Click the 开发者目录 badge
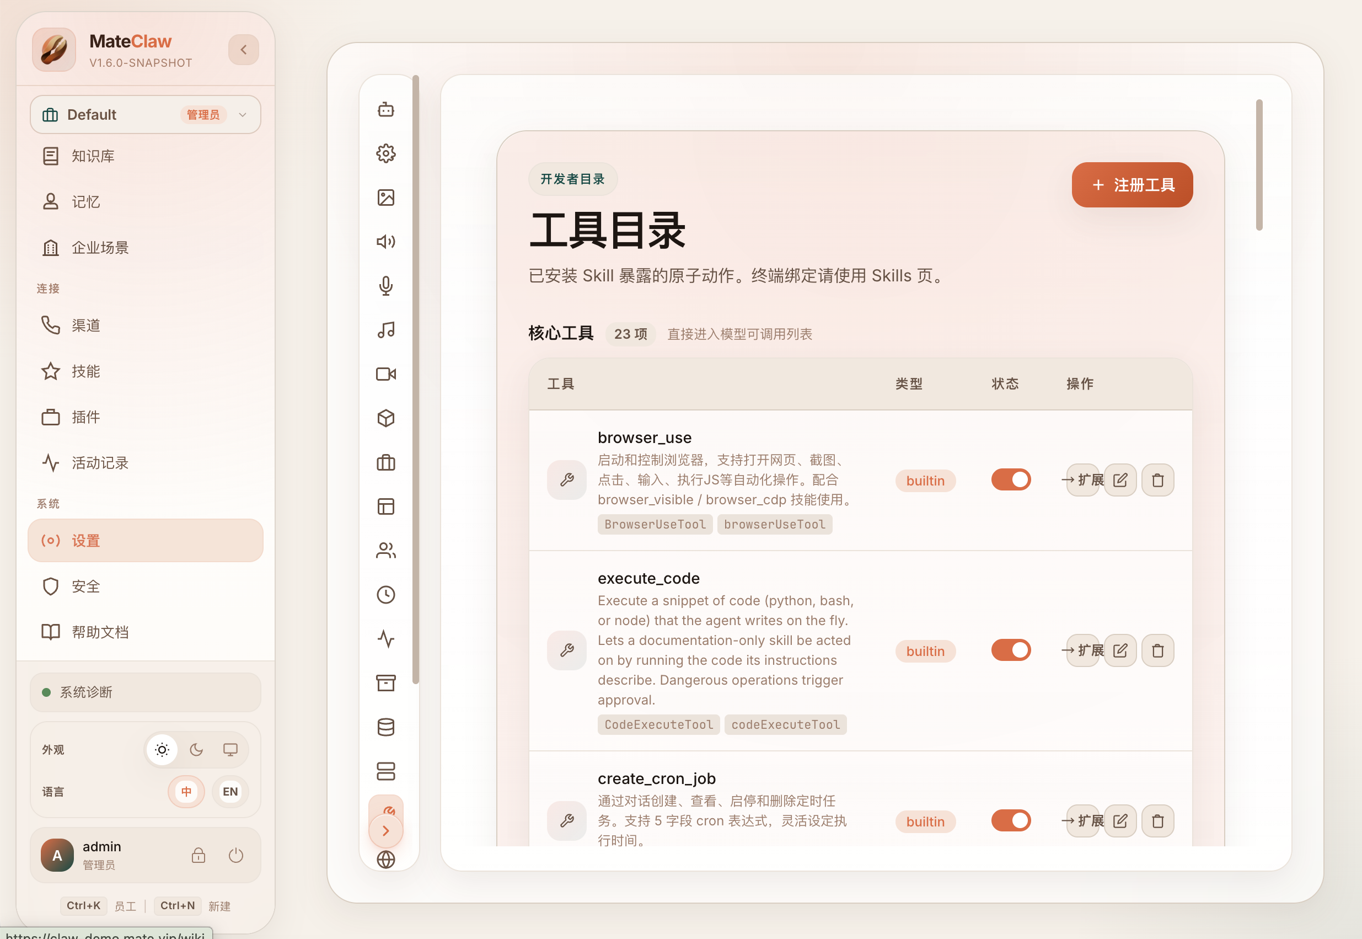The width and height of the screenshot is (1362, 939). tap(573, 179)
